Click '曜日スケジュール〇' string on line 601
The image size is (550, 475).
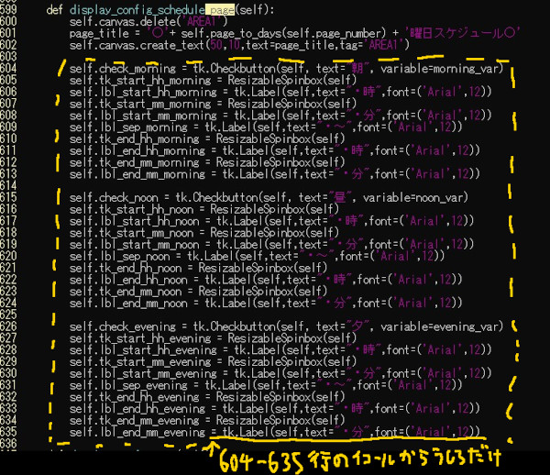462,33
